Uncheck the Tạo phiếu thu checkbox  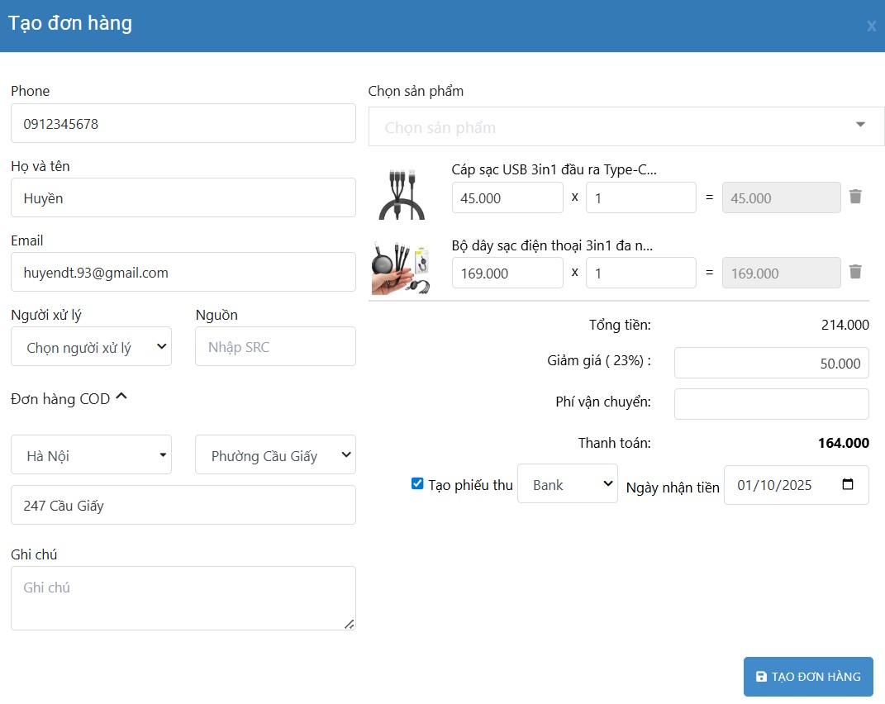coord(417,484)
